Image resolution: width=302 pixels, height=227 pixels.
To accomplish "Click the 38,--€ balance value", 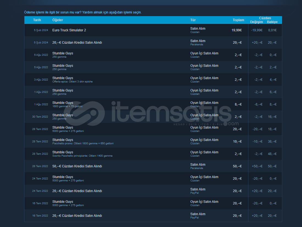I will pos(272,141).
